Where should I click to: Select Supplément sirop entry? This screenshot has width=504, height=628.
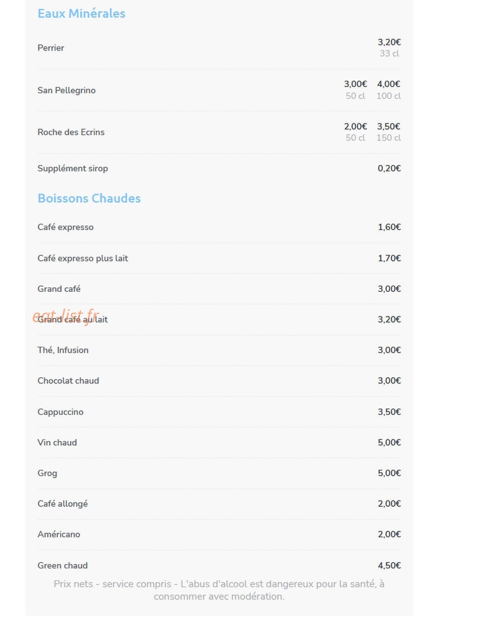[x=219, y=168]
